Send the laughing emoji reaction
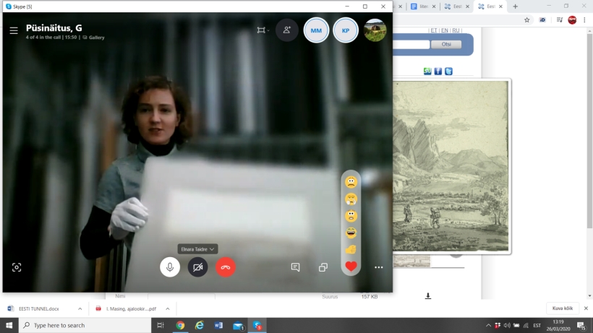Screen dimensions: 593x333 coord(351,233)
